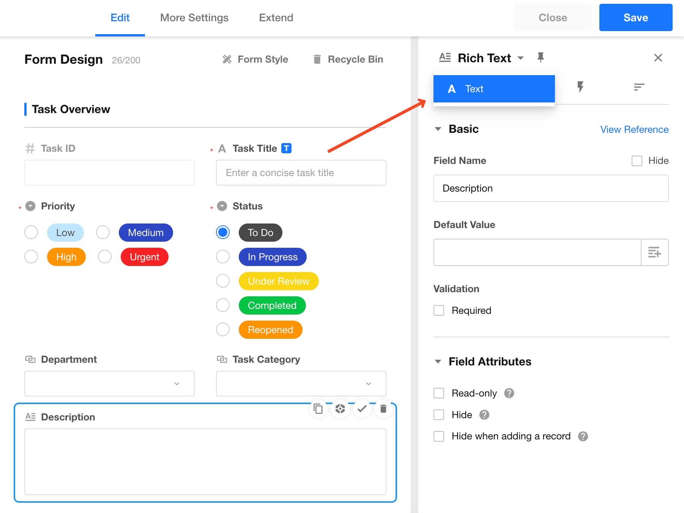Collapse the Field Attributes section
Viewport: 684px width, 513px height.
(x=438, y=362)
